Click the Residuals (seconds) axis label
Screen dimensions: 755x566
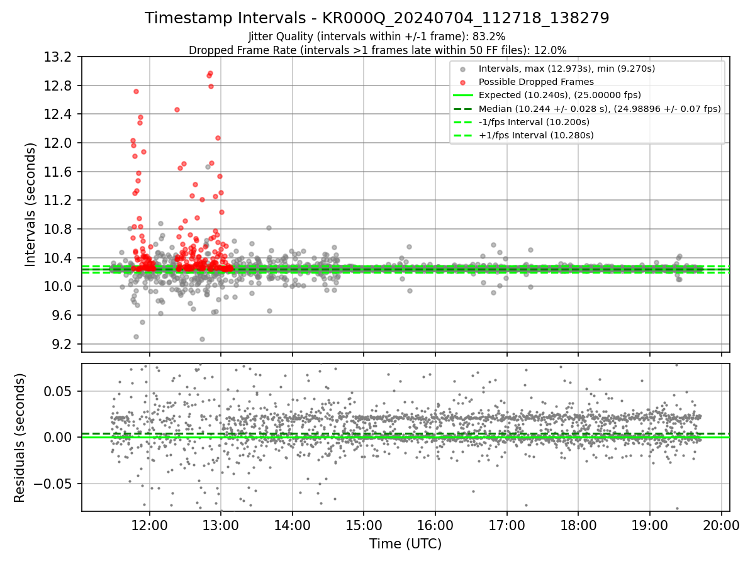(x=20, y=438)
